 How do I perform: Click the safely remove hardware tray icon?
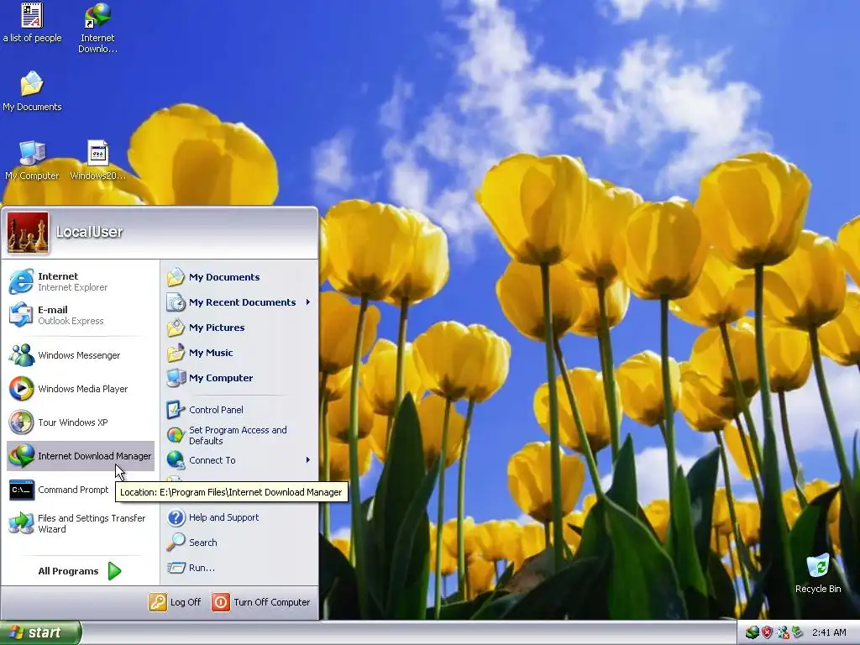797,633
